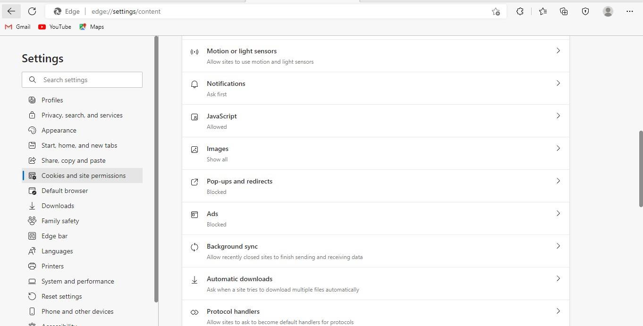
Task: Open the Profiles settings section
Action: point(52,100)
